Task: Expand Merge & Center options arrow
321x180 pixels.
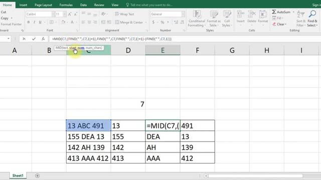Action: click(x=146, y=22)
